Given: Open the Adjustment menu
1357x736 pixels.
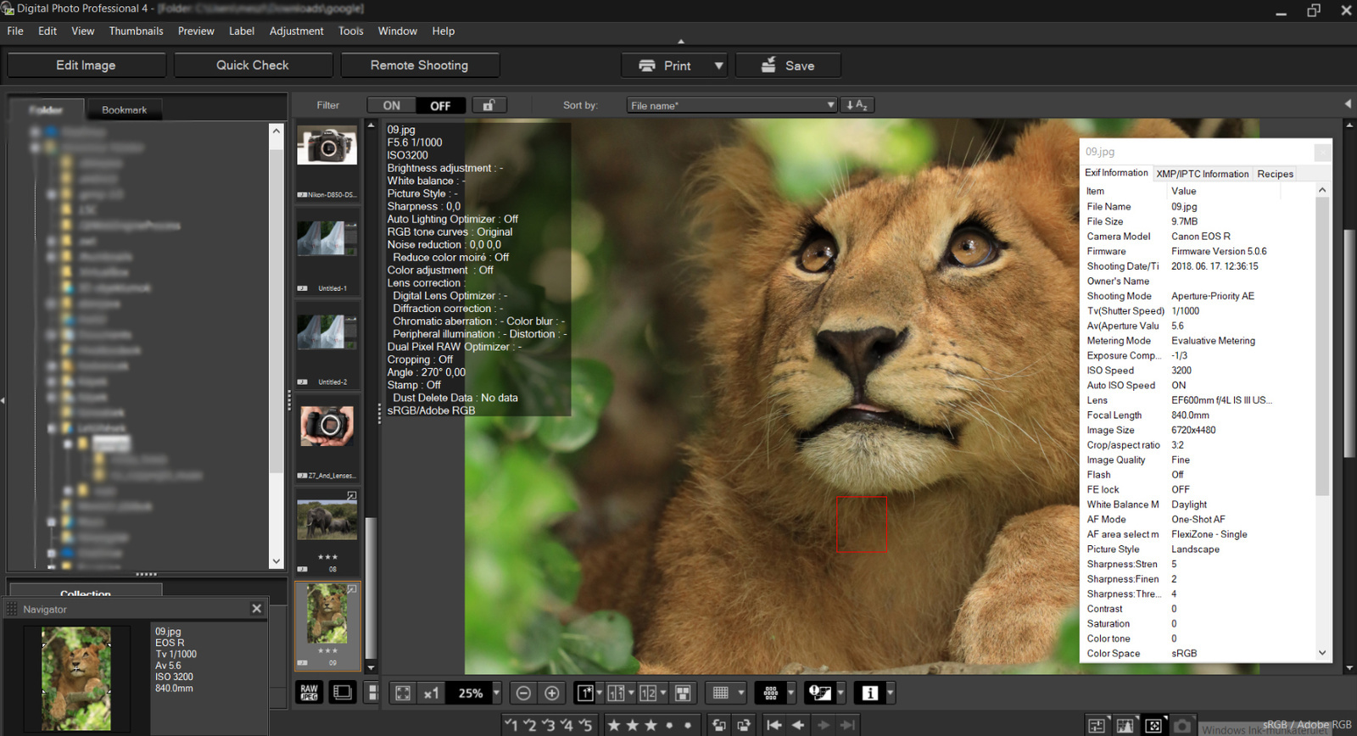Looking at the screenshot, I should [x=296, y=31].
